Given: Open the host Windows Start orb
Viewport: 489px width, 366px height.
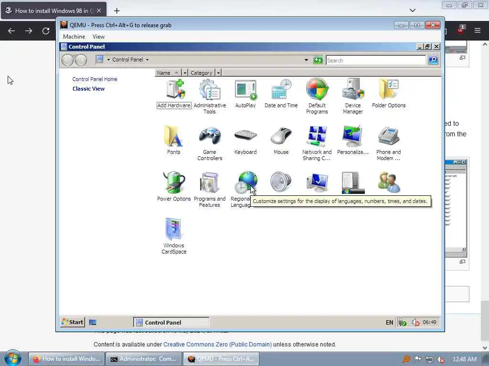Looking at the screenshot, I should pos(12,358).
